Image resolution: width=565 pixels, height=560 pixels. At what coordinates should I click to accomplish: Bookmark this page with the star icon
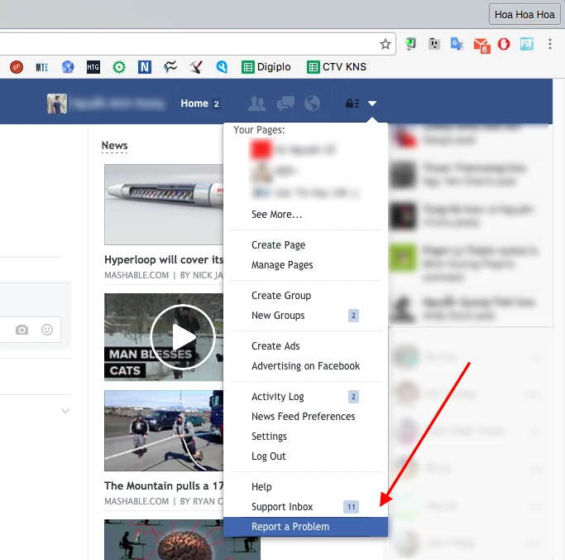point(385,44)
